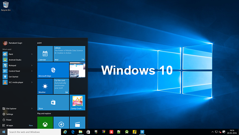Open the green Xbox tile

click(x=45, y=123)
